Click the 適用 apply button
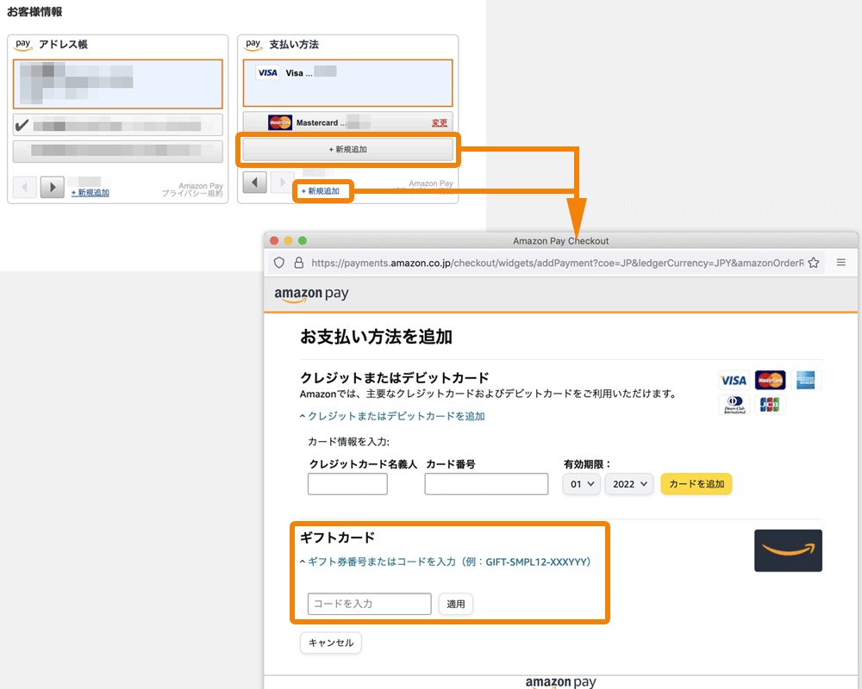 coord(456,604)
